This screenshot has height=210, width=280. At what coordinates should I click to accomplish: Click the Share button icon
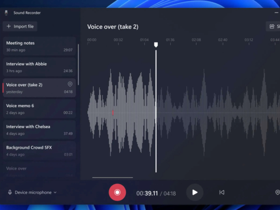[x=272, y=26]
